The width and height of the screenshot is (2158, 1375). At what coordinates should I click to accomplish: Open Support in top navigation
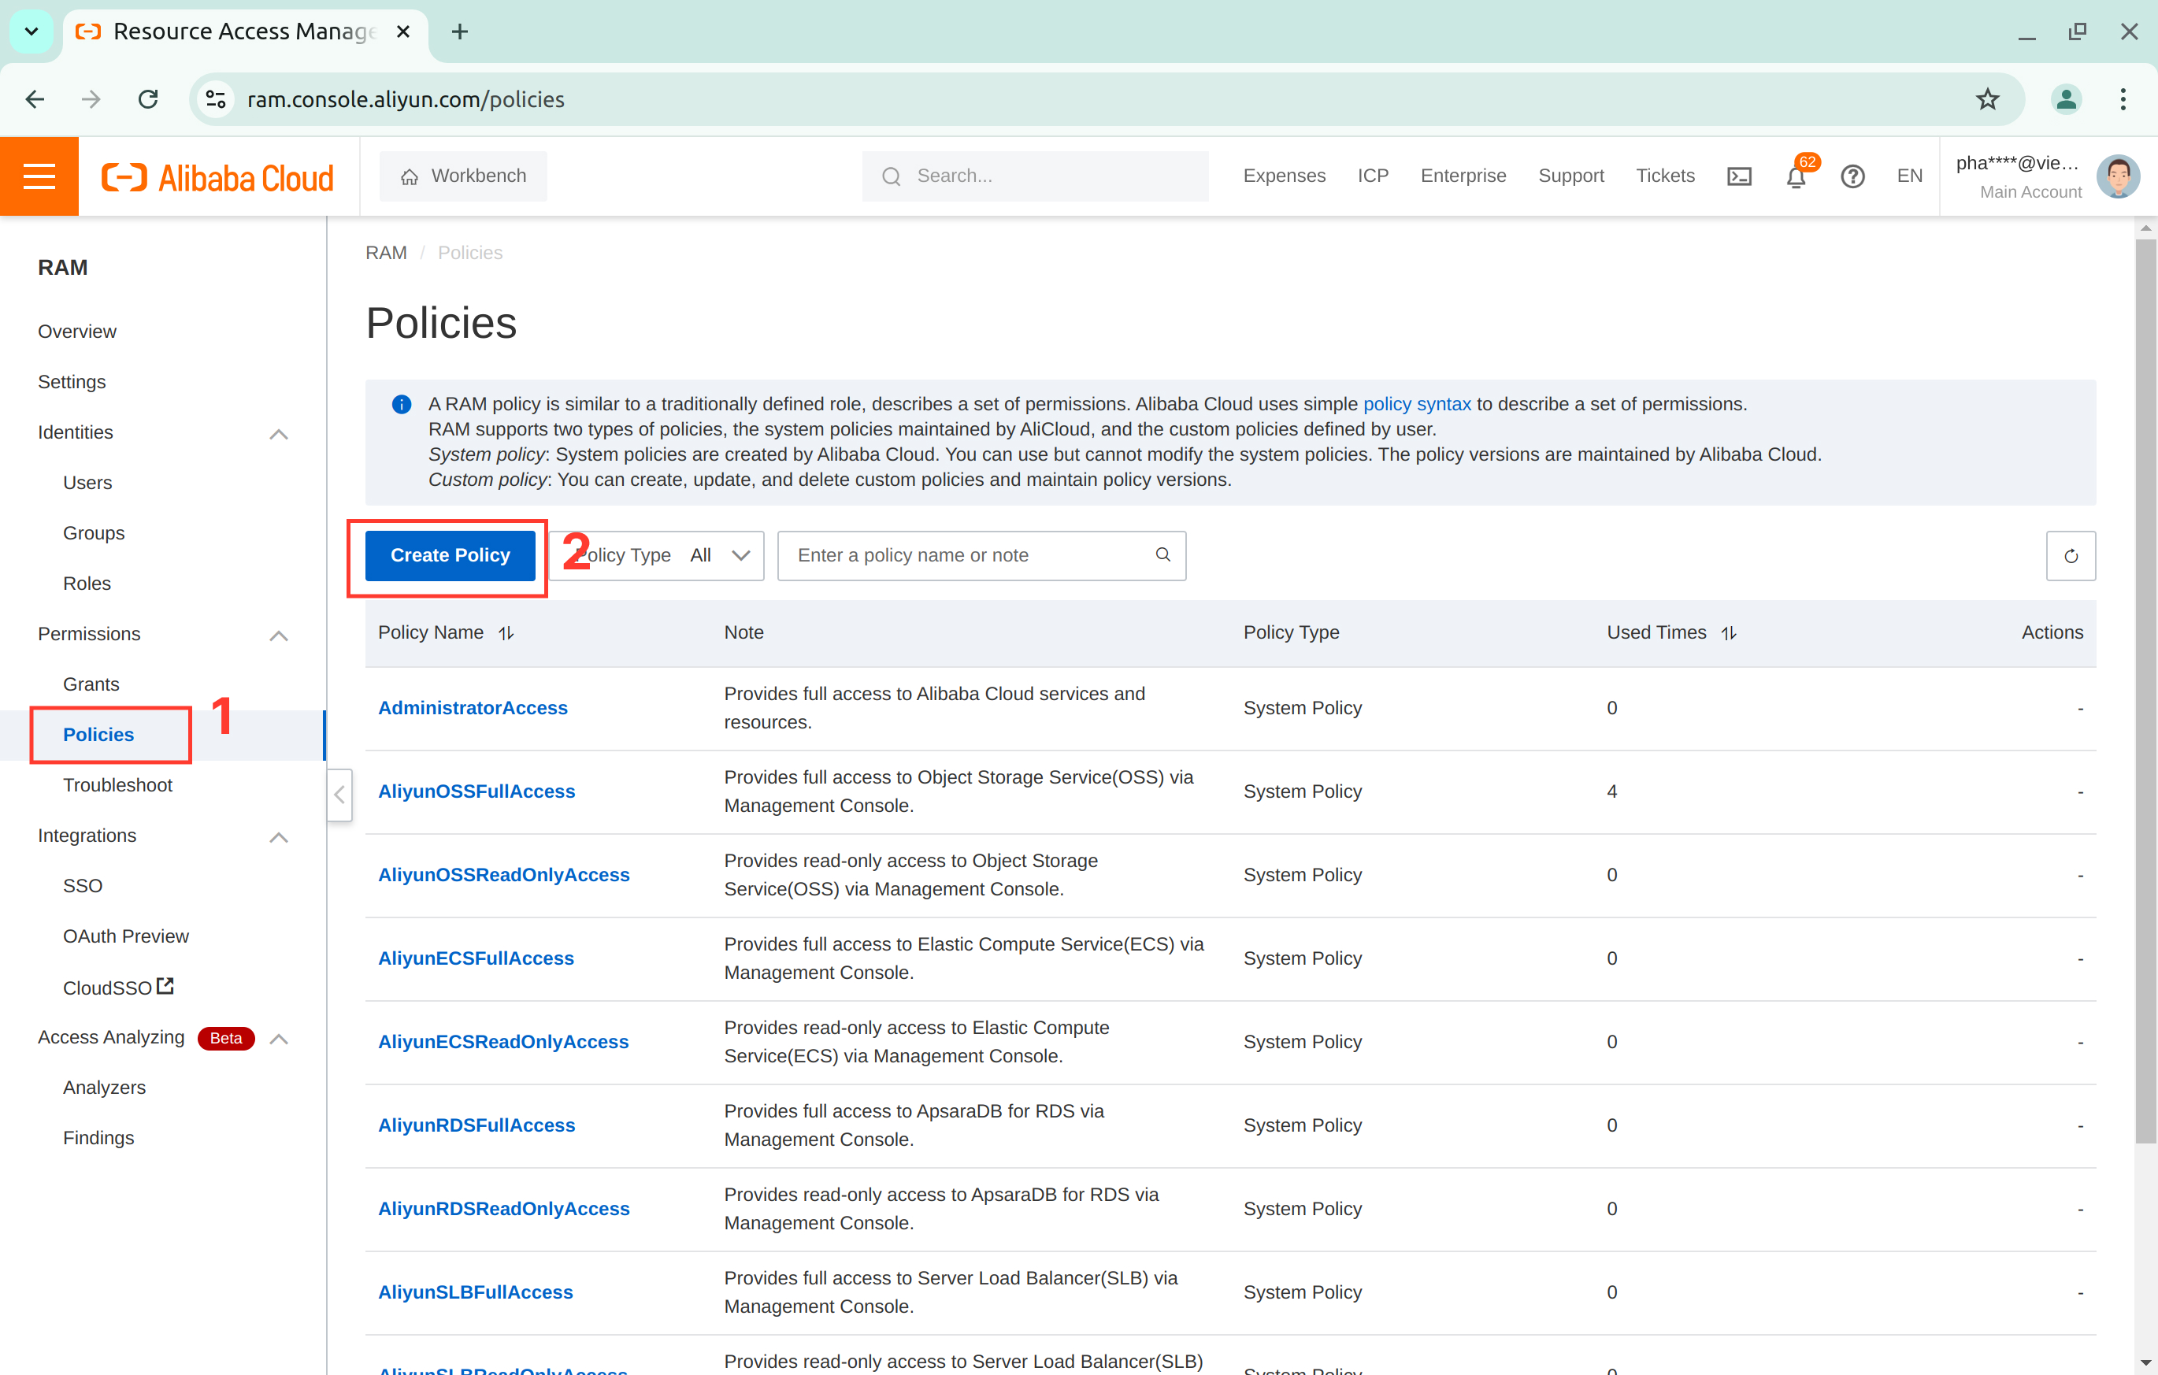pyautogui.click(x=1571, y=176)
